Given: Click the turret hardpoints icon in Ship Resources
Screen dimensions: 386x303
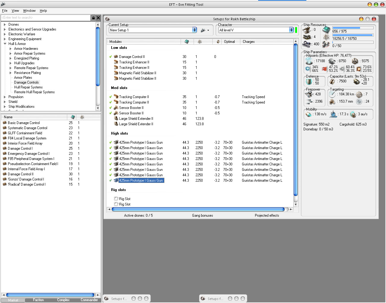Looking at the screenshot, I should 307,30.
